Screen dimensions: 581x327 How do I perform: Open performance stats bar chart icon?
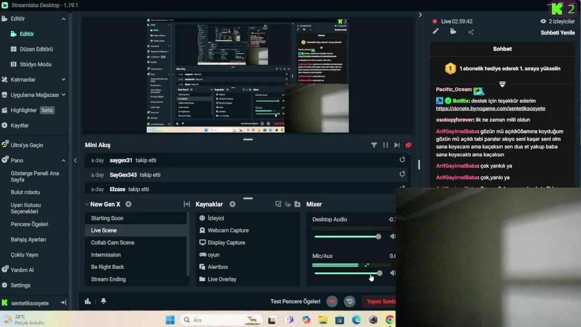88,301
